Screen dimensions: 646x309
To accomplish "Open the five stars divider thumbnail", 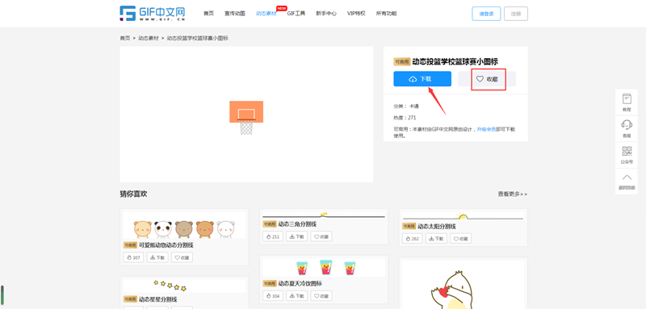I will coord(185,286).
